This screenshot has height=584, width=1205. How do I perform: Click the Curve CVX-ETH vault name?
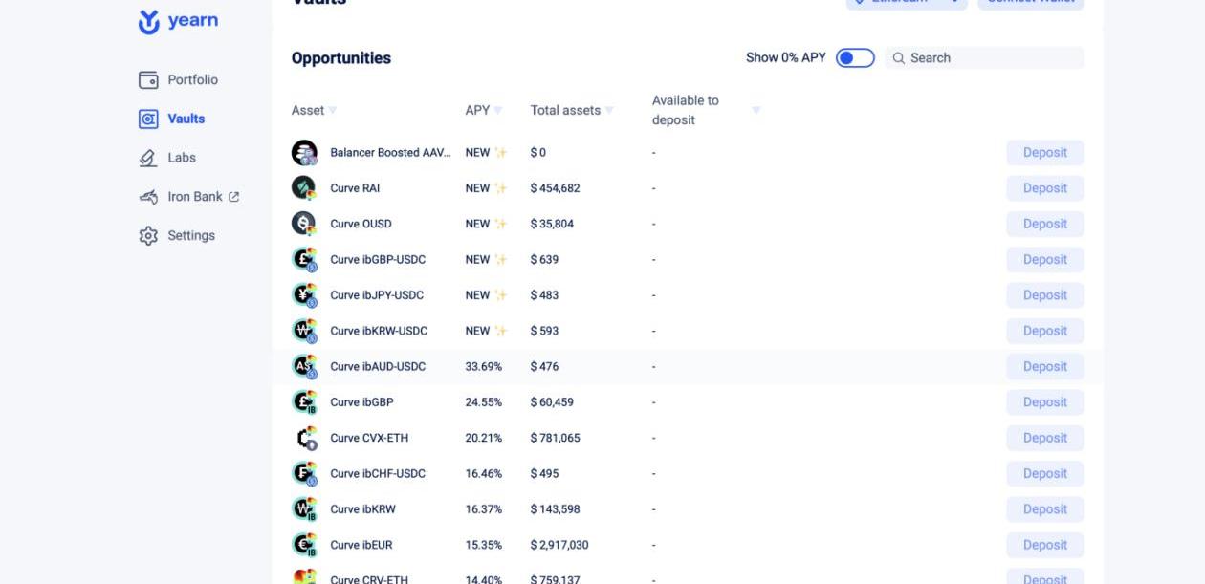(x=369, y=438)
